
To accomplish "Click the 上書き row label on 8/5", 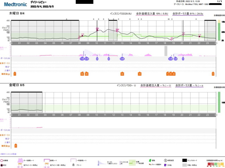I will (x=7, y=142).
